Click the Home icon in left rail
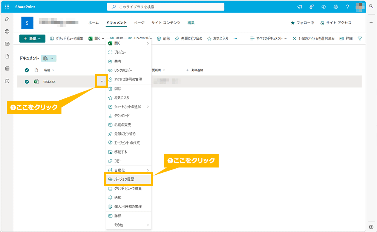377x232 pixels. click(x=7, y=19)
